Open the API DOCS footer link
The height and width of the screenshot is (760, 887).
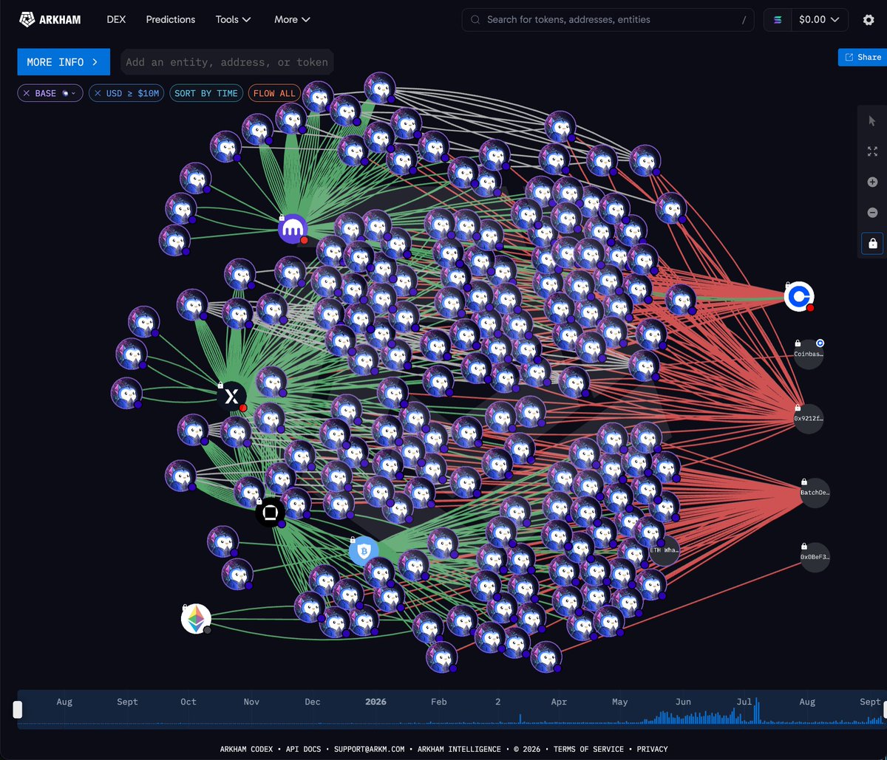(x=304, y=749)
